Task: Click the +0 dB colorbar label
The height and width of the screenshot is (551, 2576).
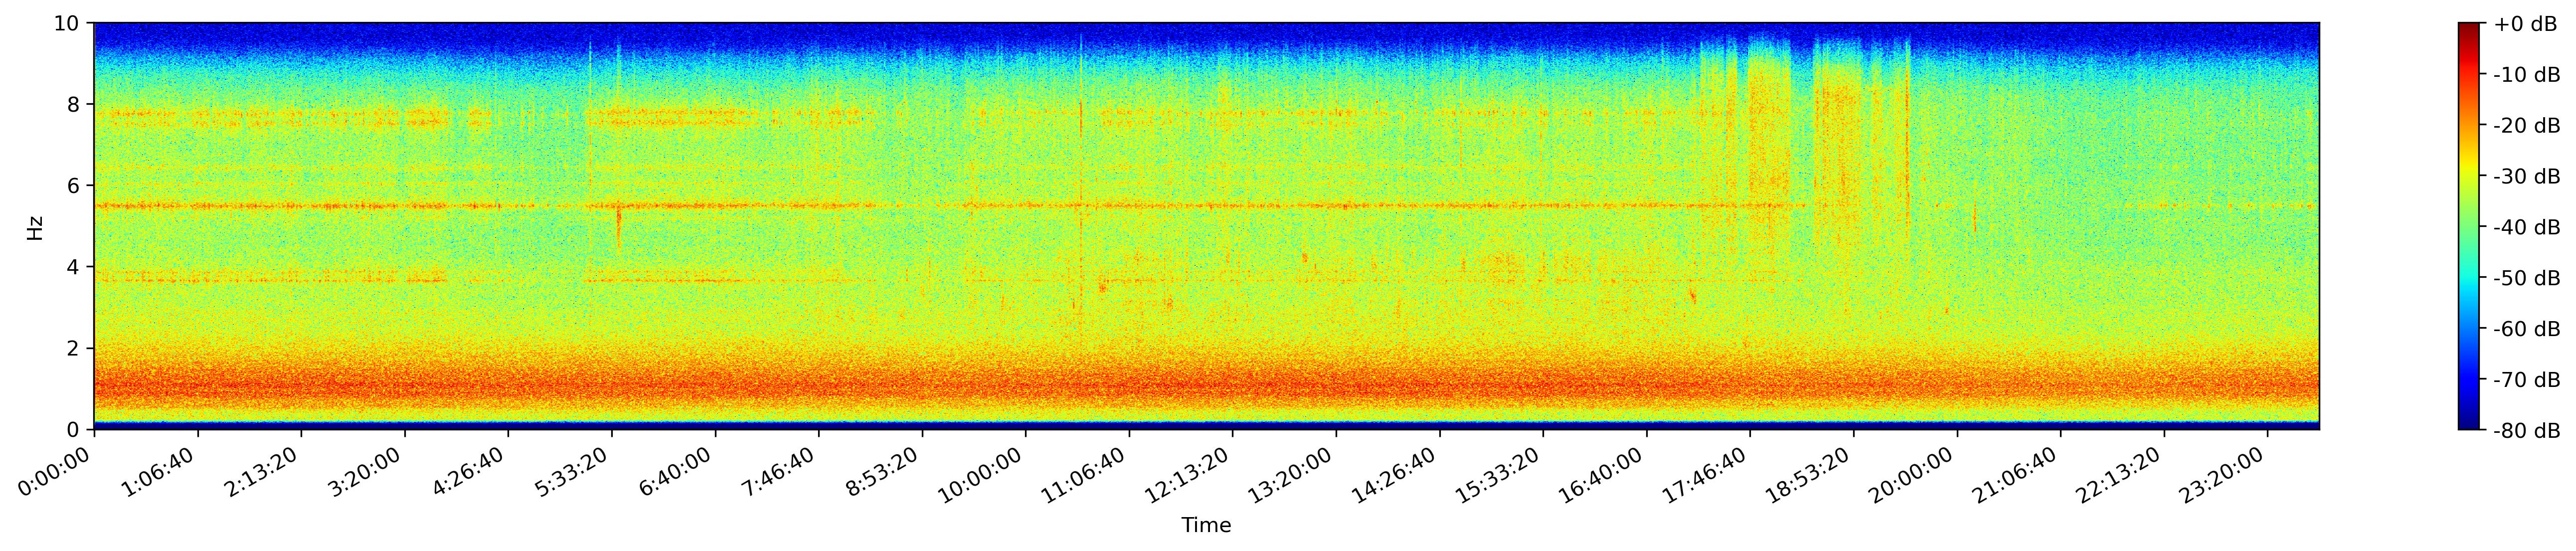Action: point(2526,24)
